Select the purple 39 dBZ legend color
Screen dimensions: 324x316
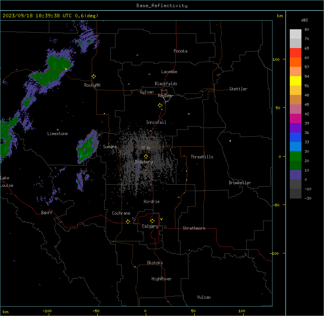point(295,128)
